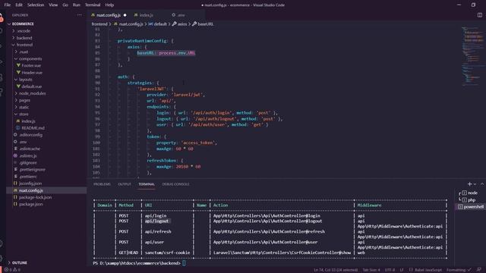
Task: Open the View menu
Action: [x=53, y=5]
